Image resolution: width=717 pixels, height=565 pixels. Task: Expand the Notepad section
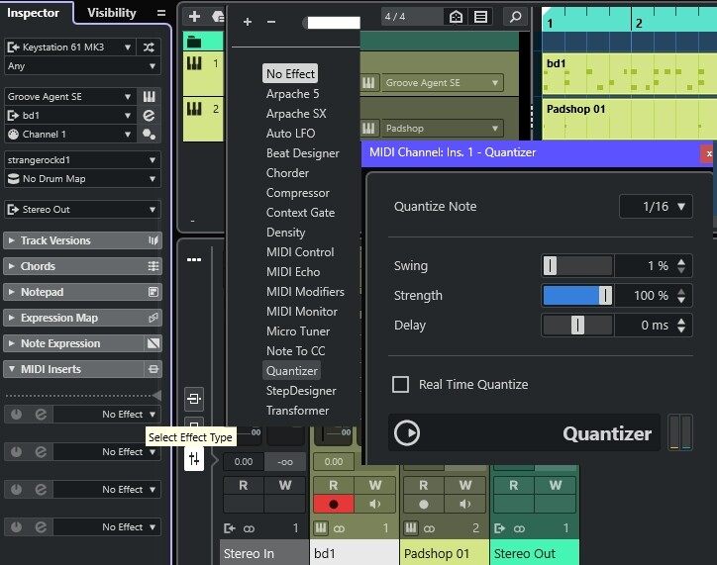click(x=82, y=292)
